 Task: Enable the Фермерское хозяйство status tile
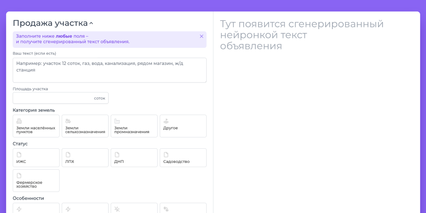click(x=36, y=180)
